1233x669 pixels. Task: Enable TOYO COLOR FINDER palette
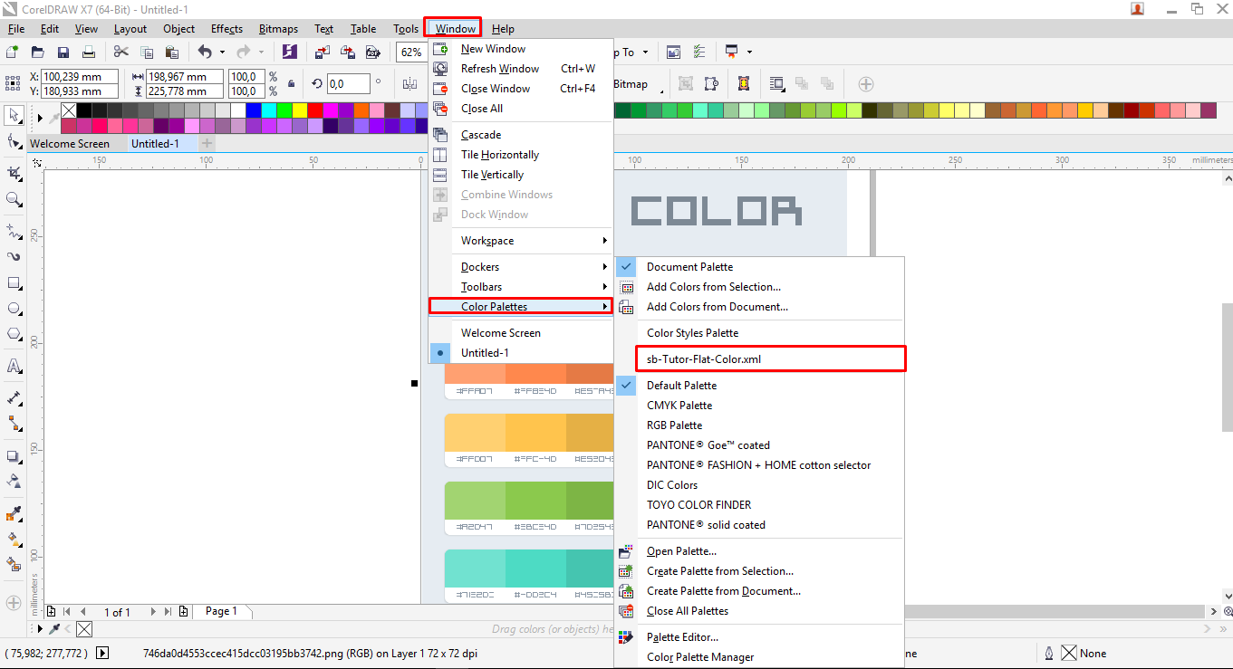[698, 505]
